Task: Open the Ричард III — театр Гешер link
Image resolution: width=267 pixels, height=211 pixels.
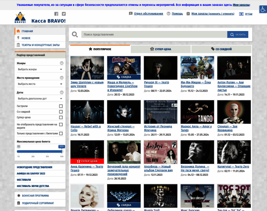Action: (x=156, y=84)
